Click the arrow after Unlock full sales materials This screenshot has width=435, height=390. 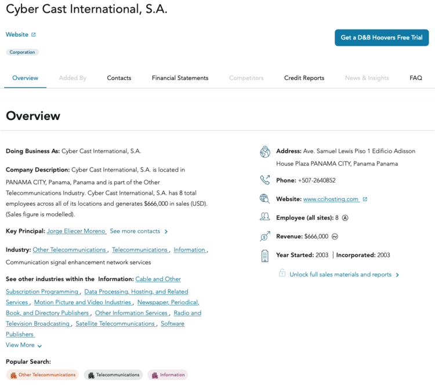coord(397,275)
